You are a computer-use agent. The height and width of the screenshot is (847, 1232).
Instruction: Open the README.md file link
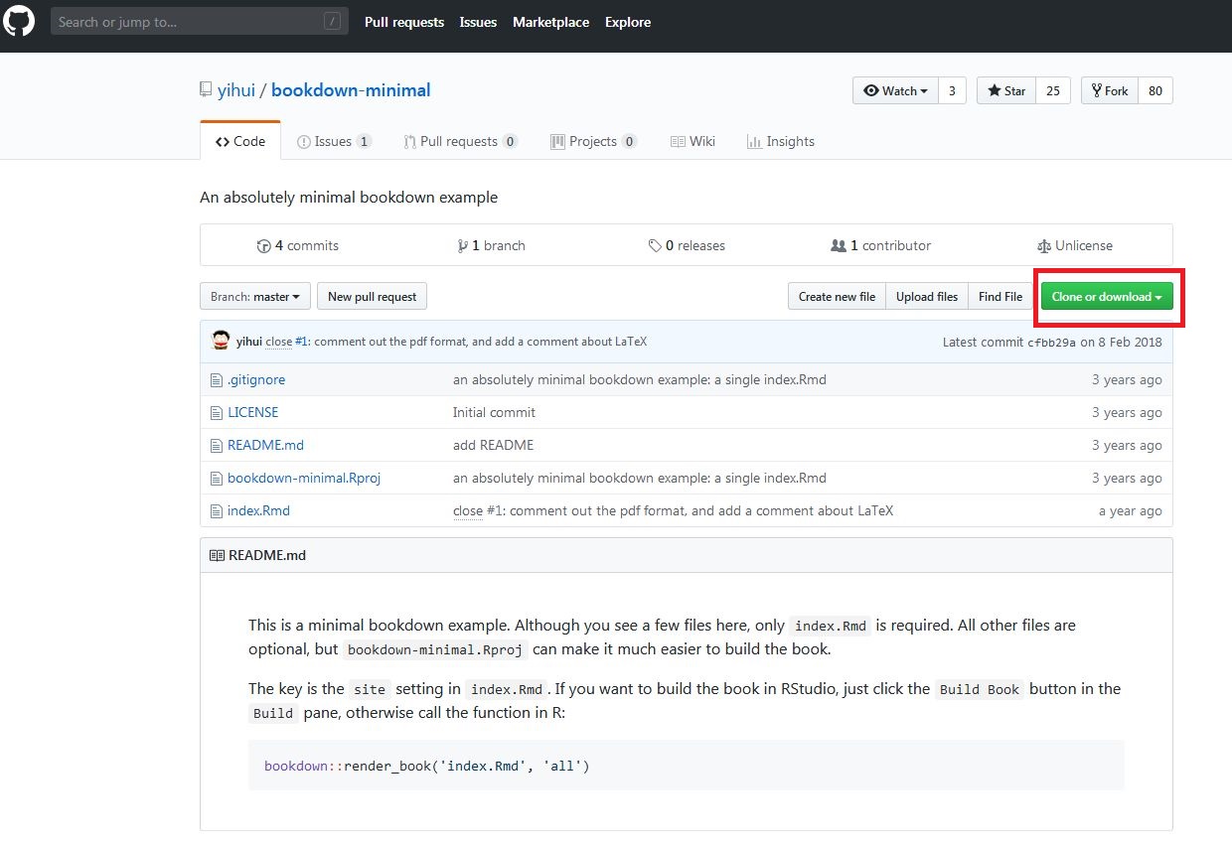(265, 446)
